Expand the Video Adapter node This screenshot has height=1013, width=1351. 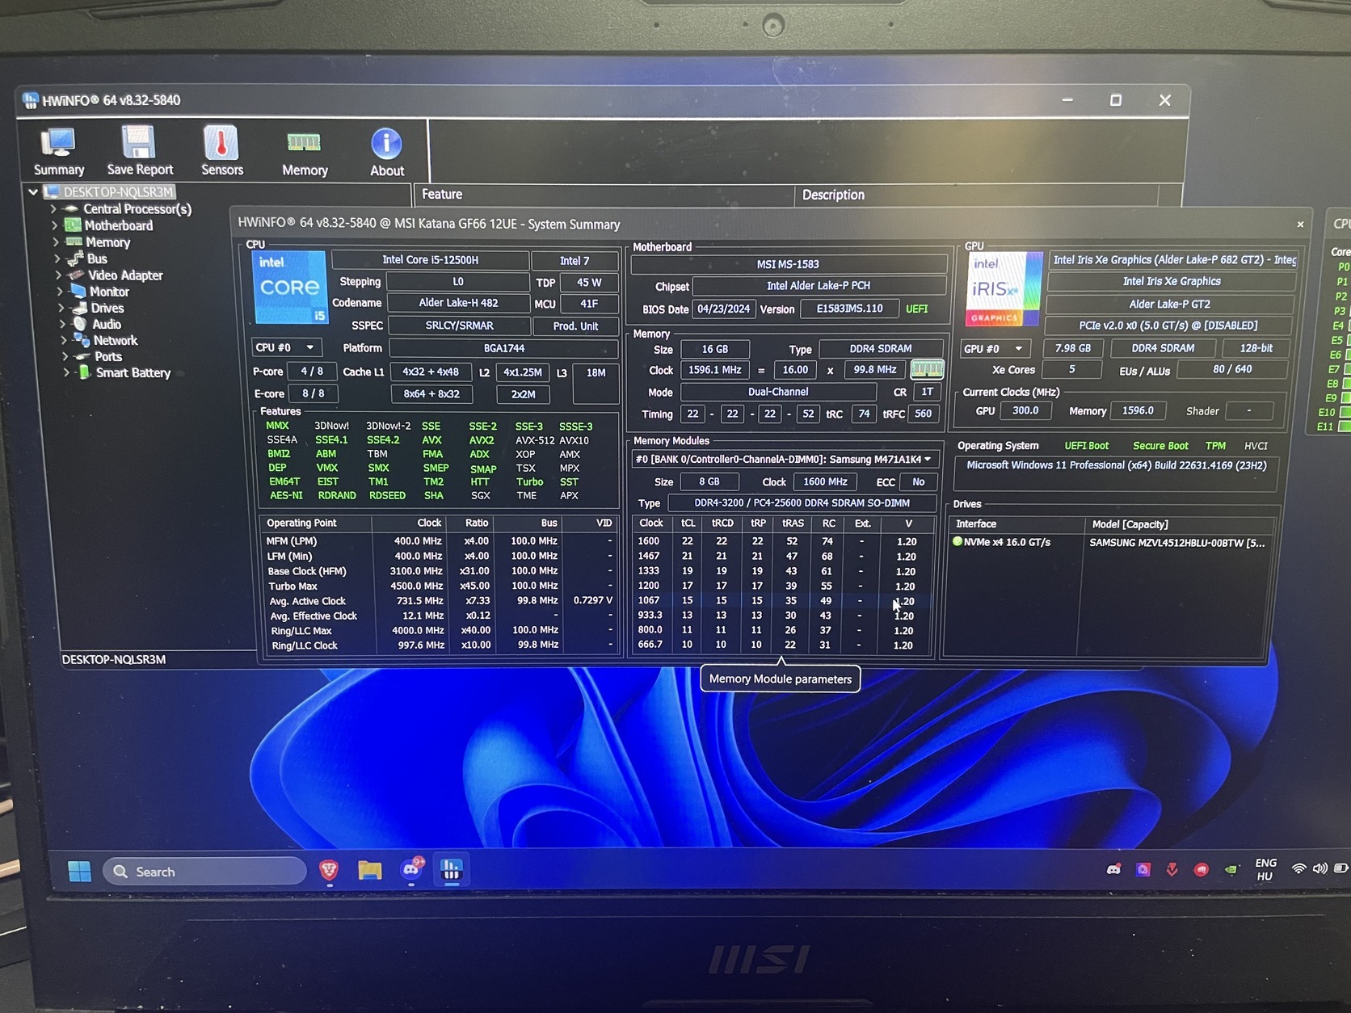click(x=58, y=275)
